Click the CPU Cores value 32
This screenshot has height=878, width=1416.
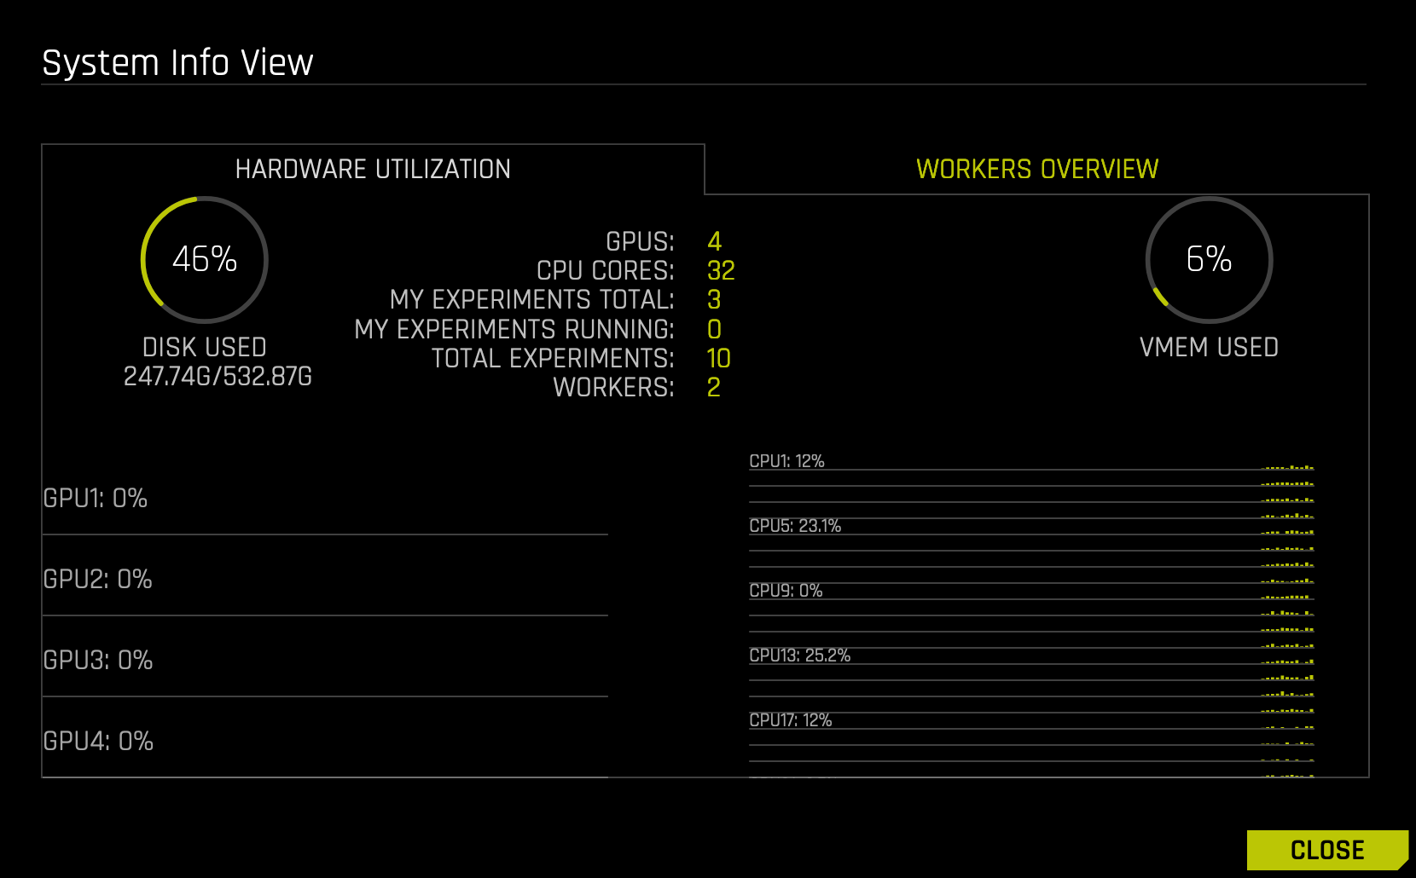point(722,271)
